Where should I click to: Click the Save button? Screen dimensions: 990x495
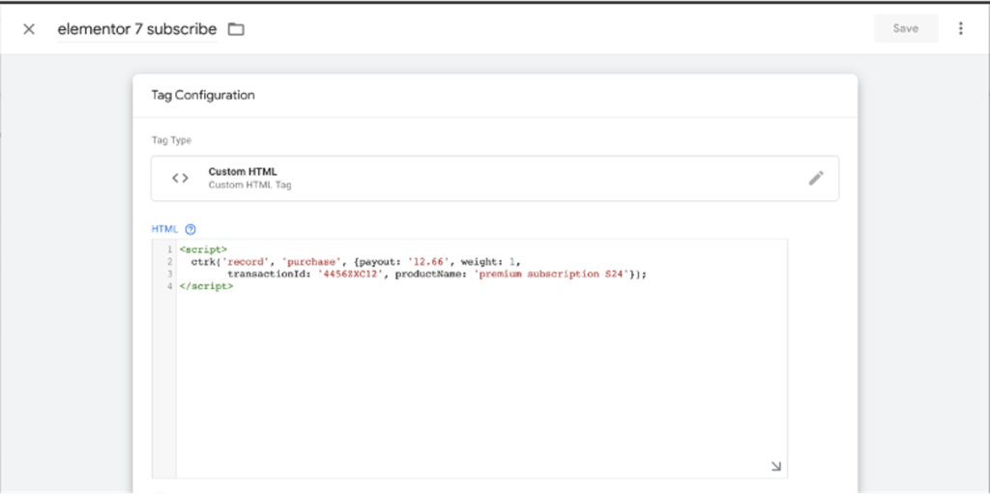pos(905,28)
